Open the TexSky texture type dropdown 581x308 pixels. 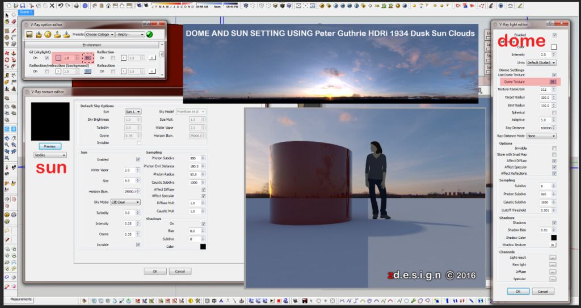coord(50,155)
